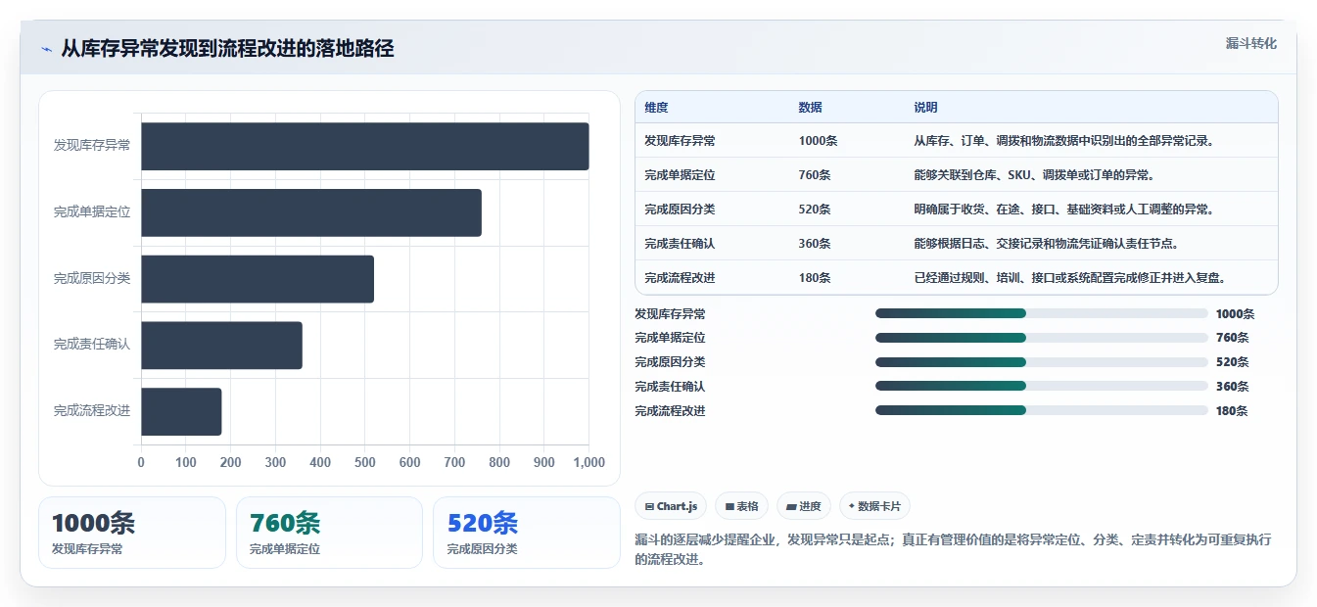Click the 完成责任确认 bar in the chart
Viewport: 1317px width, 607px height.
coord(221,345)
